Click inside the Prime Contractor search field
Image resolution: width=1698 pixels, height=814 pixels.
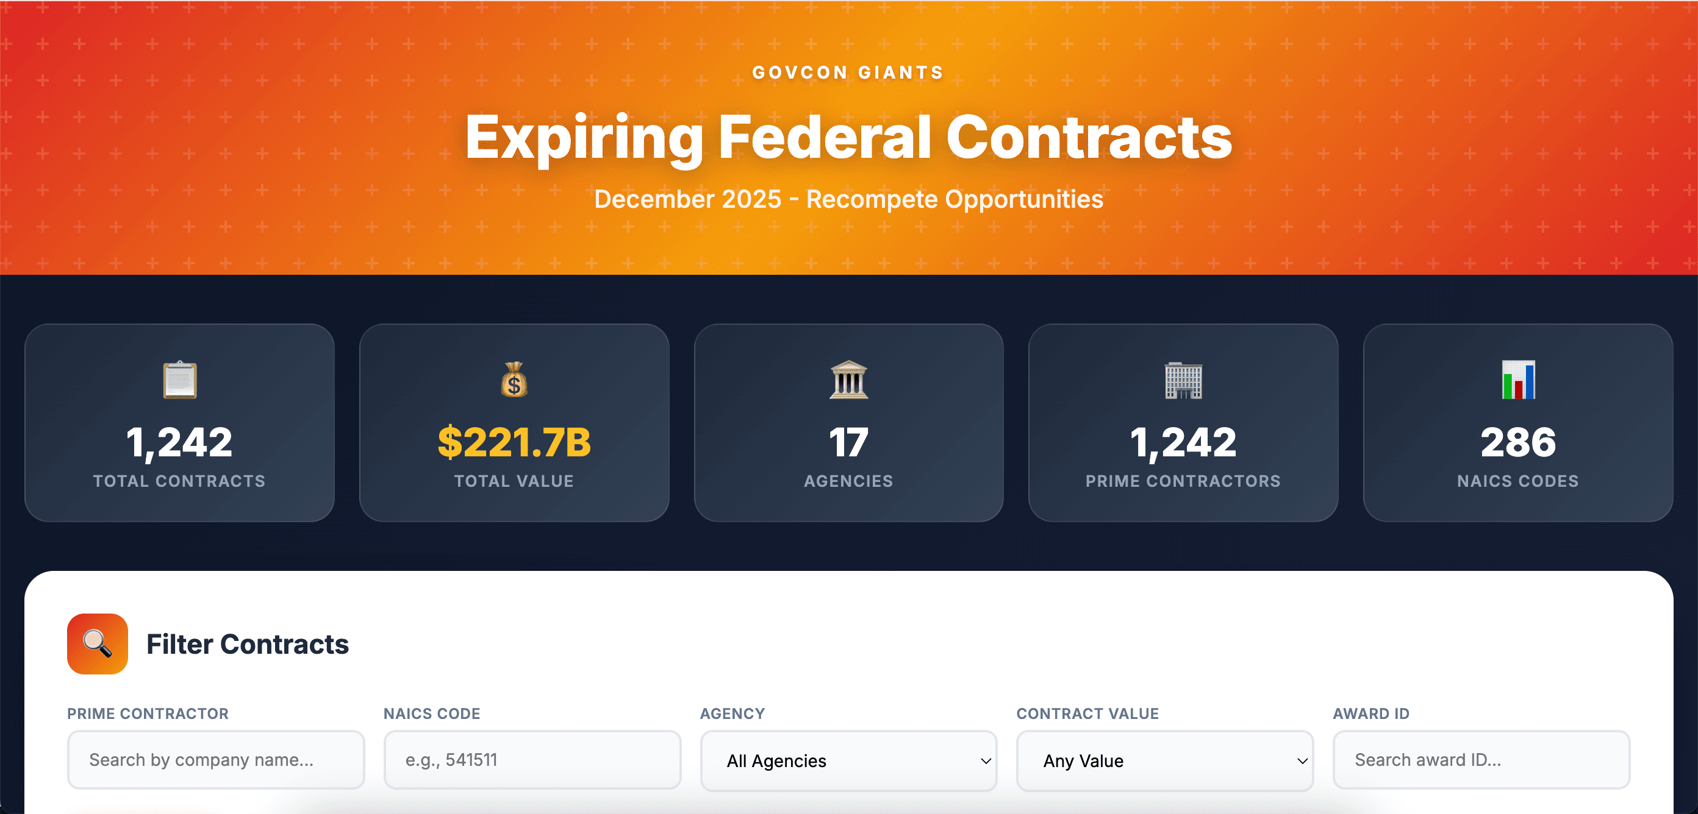[x=215, y=760]
